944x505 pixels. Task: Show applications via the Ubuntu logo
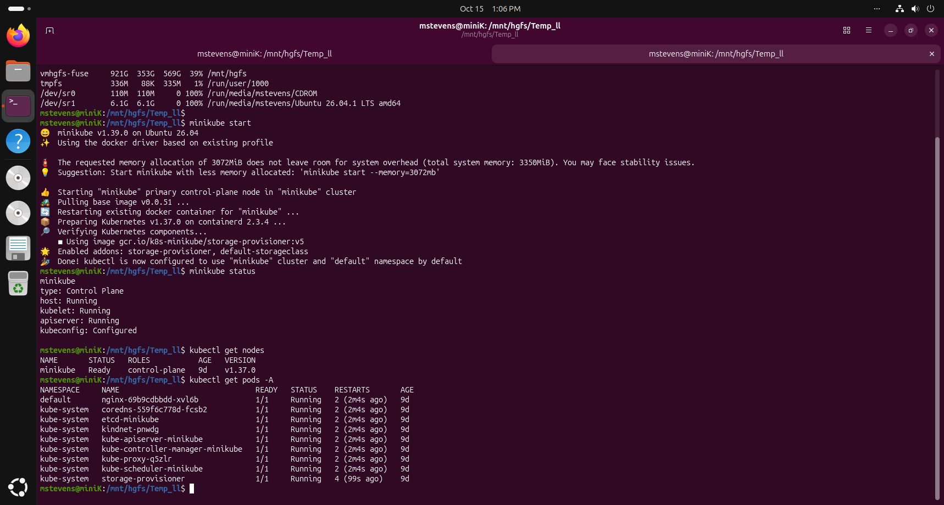(x=18, y=487)
